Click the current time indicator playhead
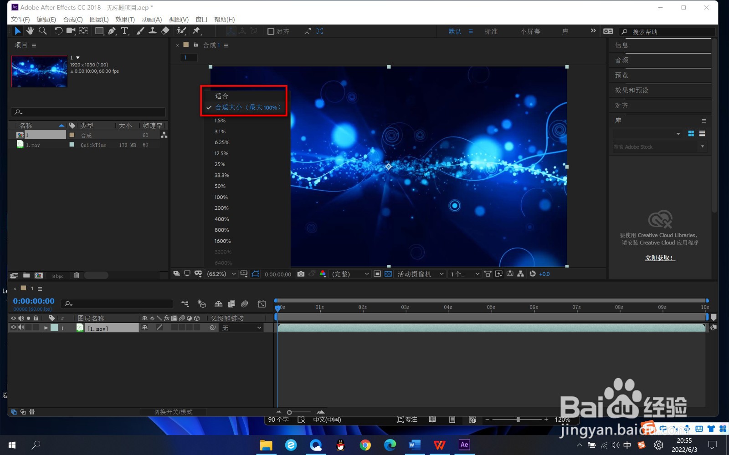The height and width of the screenshot is (455, 729). tap(277, 308)
